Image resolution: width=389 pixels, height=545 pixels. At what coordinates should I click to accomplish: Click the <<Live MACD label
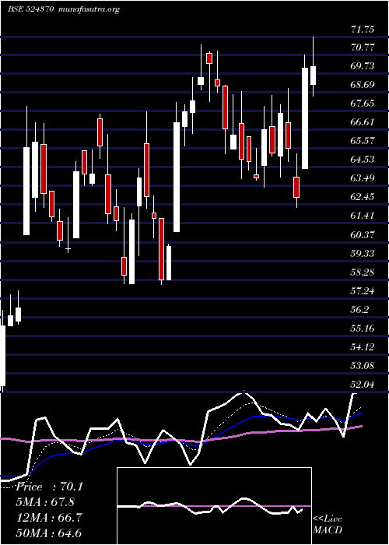click(328, 525)
